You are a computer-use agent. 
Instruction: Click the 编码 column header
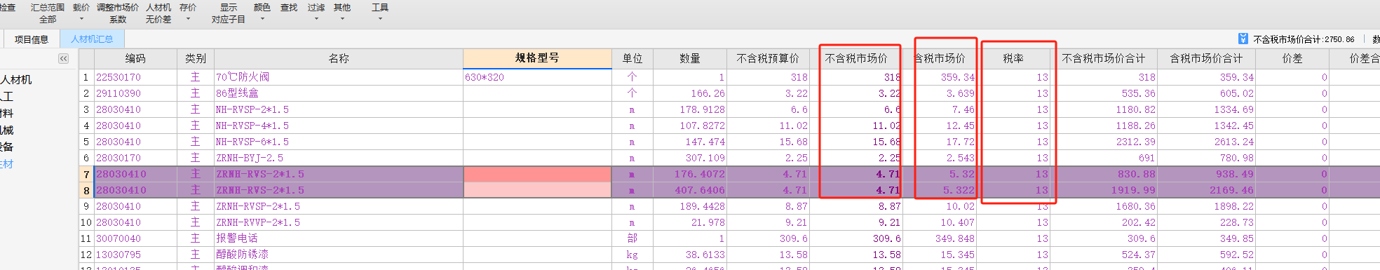[x=135, y=59]
